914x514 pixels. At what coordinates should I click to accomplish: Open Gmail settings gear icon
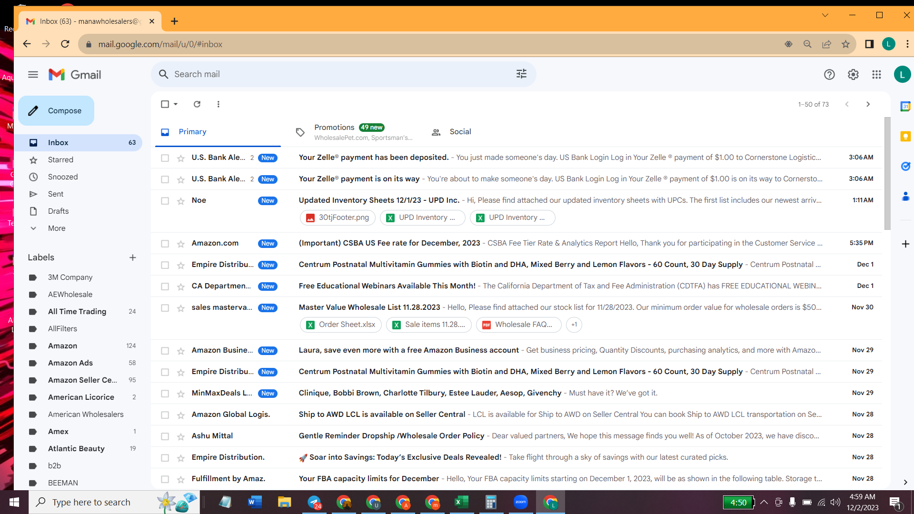[x=853, y=75]
